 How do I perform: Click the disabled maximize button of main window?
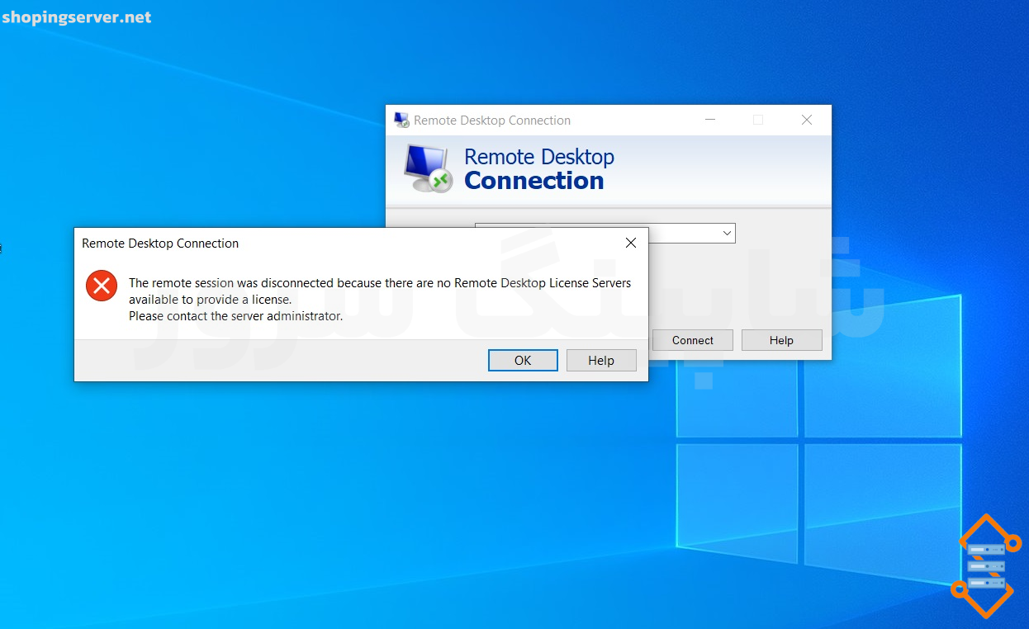758,120
